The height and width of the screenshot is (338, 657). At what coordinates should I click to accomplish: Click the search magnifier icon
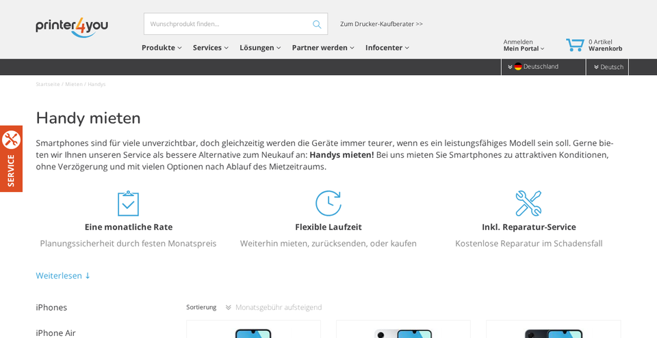coord(317,25)
